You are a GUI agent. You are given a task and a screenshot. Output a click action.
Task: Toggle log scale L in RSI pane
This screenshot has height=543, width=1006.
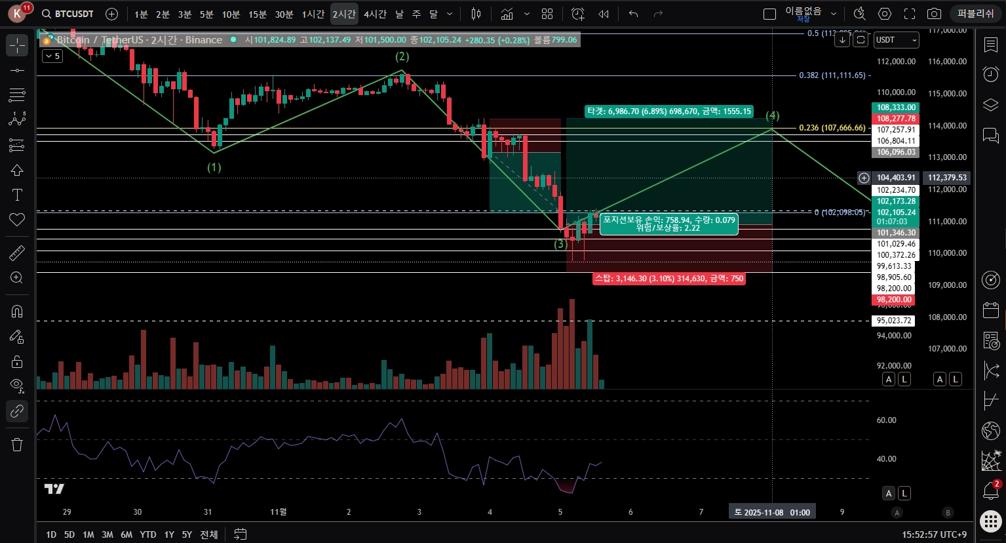tap(904, 493)
